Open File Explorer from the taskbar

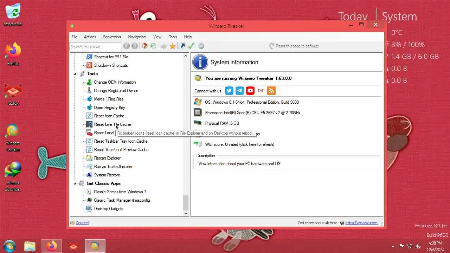[30, 246]
